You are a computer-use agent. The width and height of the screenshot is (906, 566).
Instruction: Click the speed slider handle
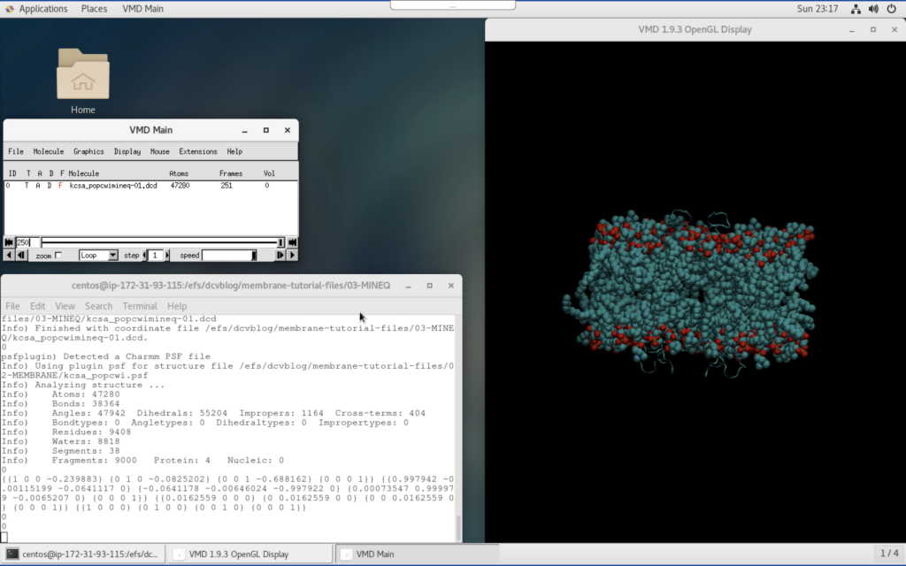click(254, 256)
